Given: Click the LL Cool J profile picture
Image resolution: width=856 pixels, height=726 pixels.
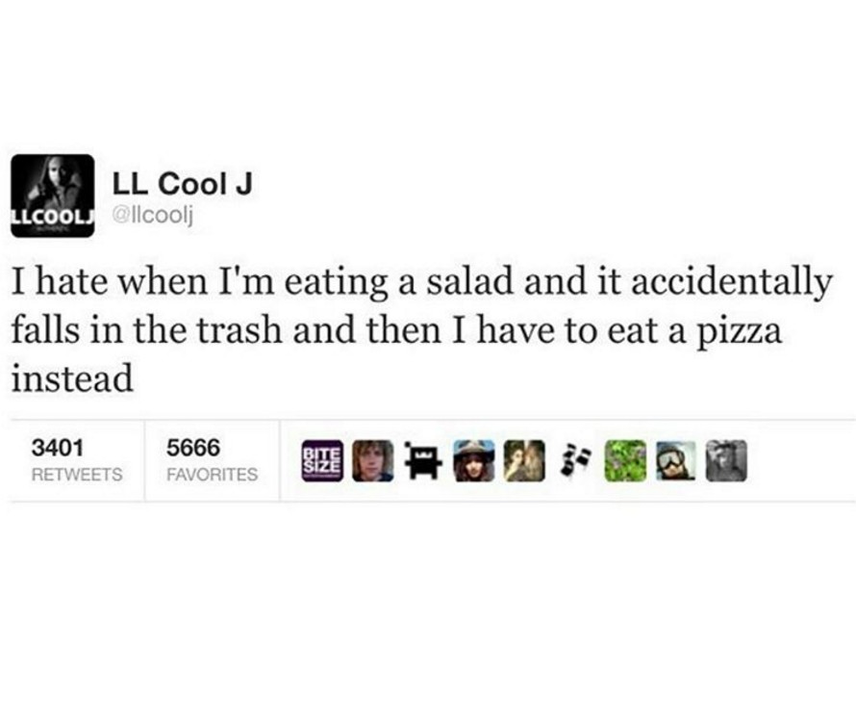Looking at the screenshot, I should 52,195.
